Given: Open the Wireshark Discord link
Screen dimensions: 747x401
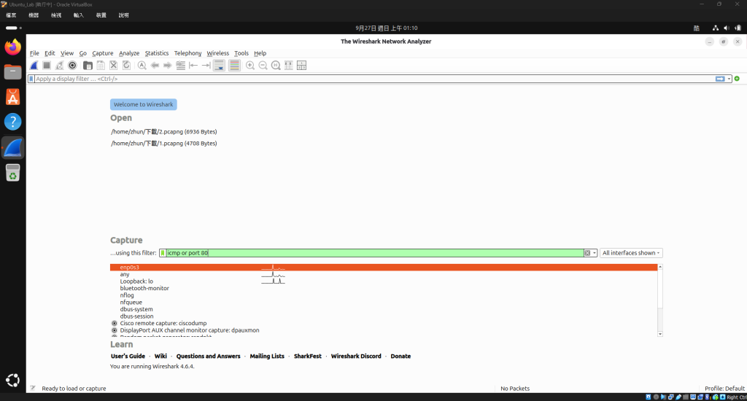Looking at the screenshot, I should (x=356, y=357).
